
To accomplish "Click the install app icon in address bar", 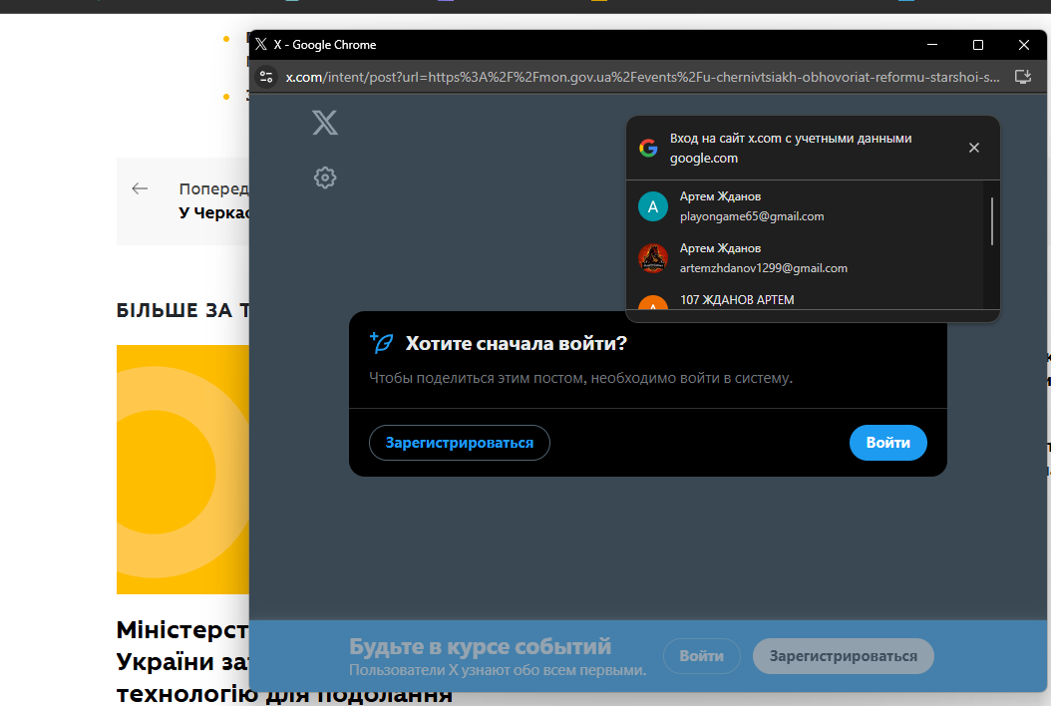I will 1022,77.
